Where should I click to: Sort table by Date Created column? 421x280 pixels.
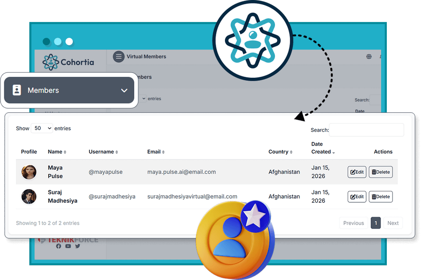(323, 148)
